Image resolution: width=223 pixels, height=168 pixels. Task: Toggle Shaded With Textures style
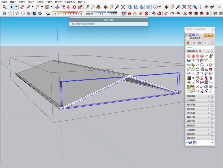(34, 13)
